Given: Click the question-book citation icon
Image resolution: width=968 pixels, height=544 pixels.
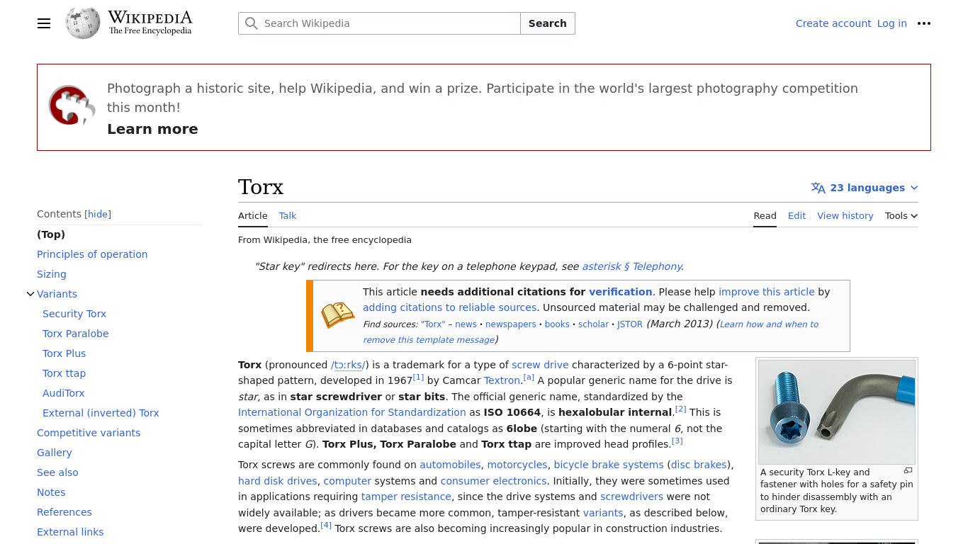Looking at the screenshot, I should pos(338,315).
